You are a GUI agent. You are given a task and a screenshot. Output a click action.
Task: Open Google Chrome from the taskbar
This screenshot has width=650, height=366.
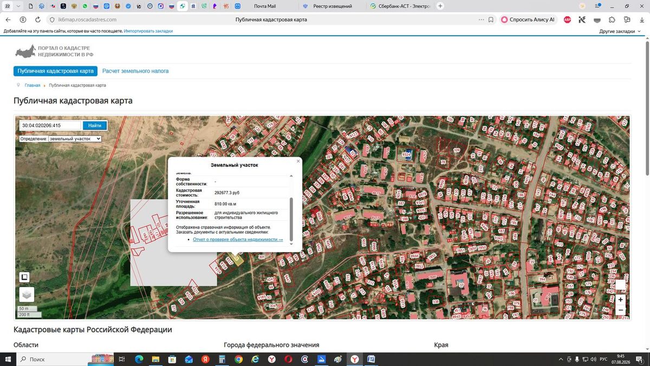pyautogui.click(x=239, y=359)
